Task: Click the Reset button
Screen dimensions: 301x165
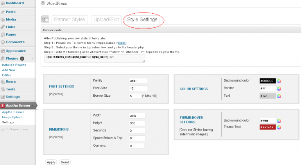Action: click(x=65, y=162)
